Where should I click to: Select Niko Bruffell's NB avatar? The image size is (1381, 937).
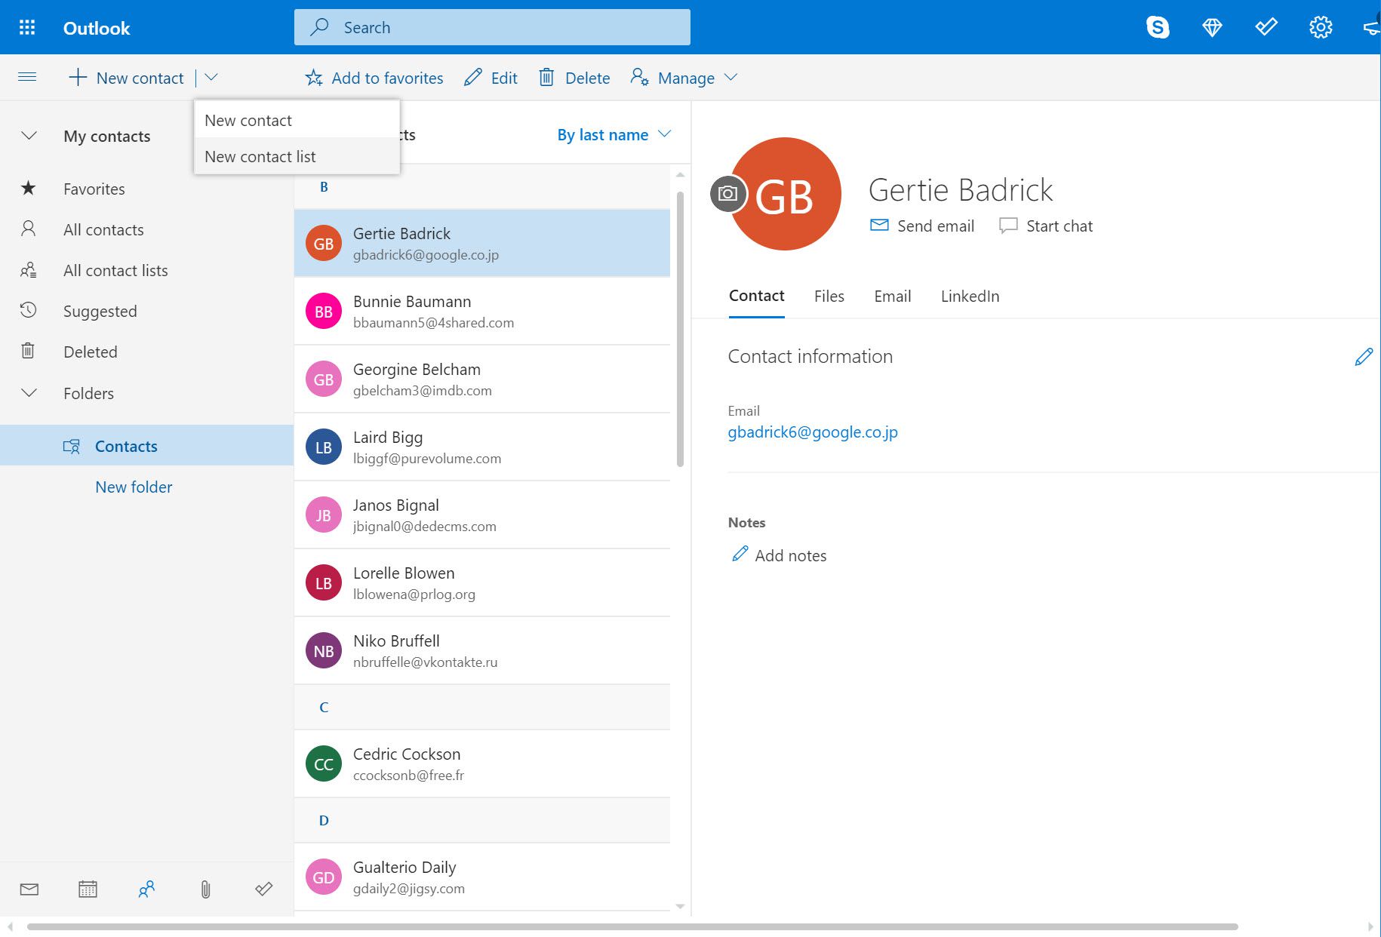(x=324, y=651)
